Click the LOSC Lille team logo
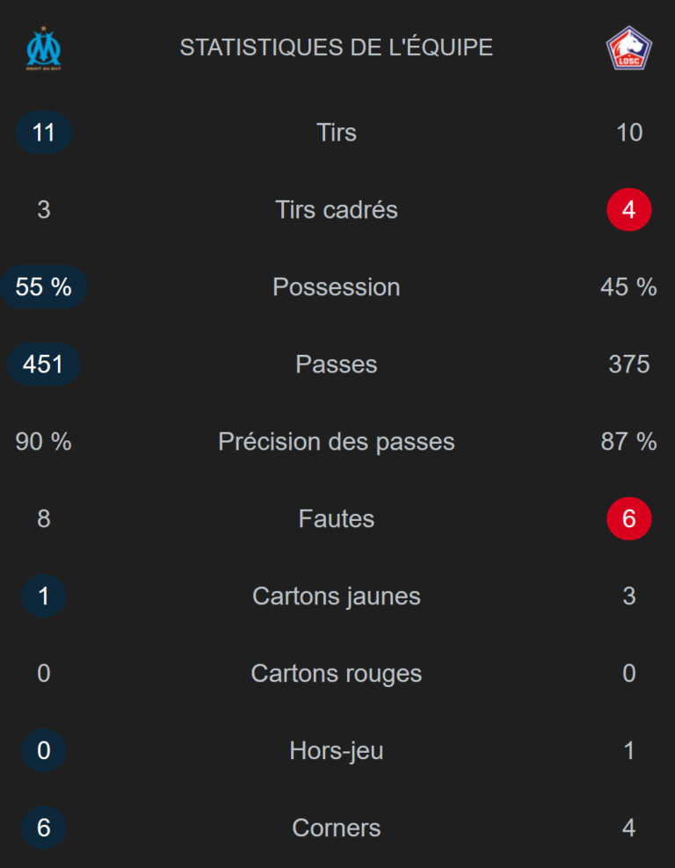Screen dimensions: 675x868 pos(628,48)
